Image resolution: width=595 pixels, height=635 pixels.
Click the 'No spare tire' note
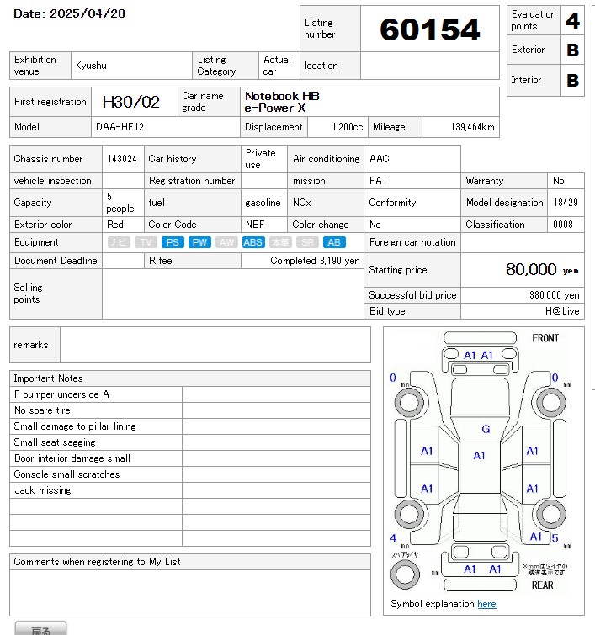[x=42, y=410]
